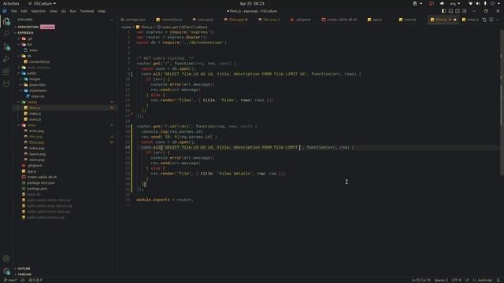Image resolution: width=504 pixels, height=283 pixels.
Task: Click the volume icon in system tray
Action: pyautogui.click(x=478, y=3)
